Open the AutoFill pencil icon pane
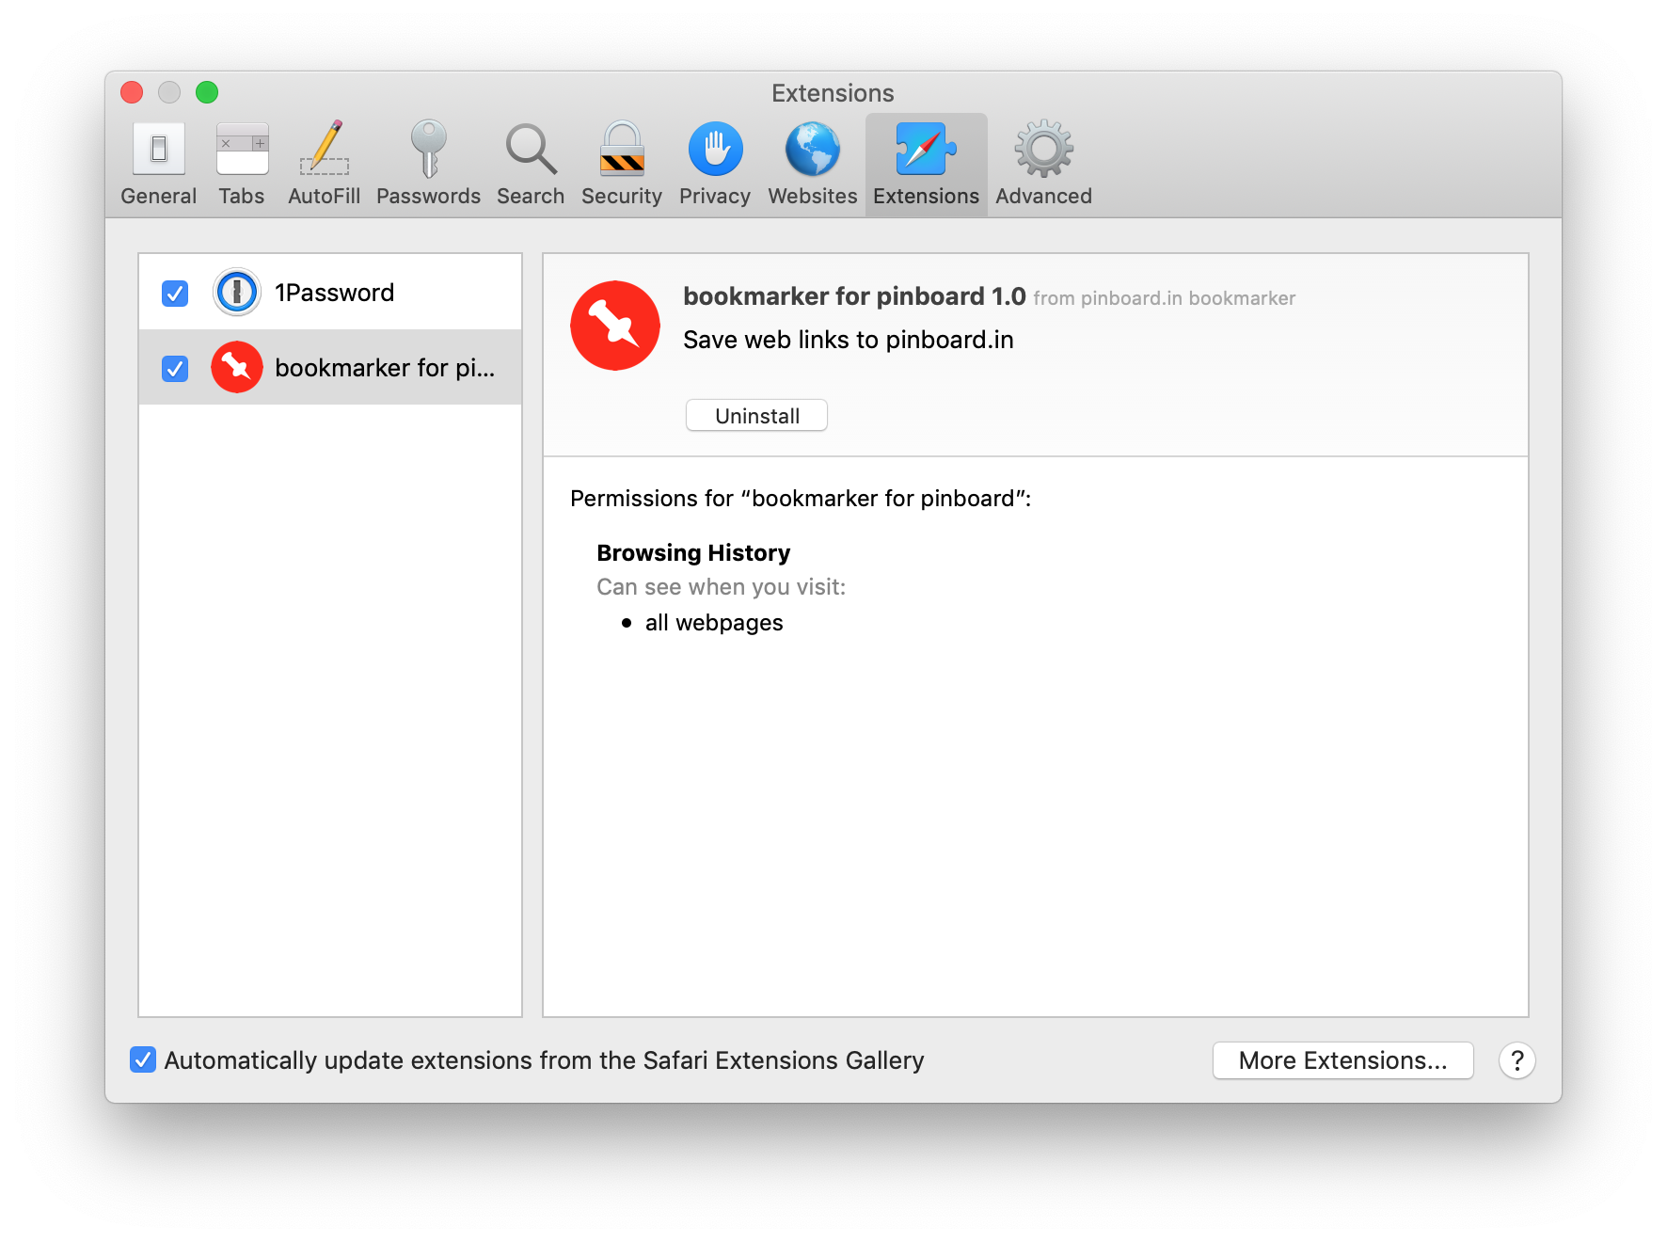1667x1242 pixels. (x=324, y=164)
